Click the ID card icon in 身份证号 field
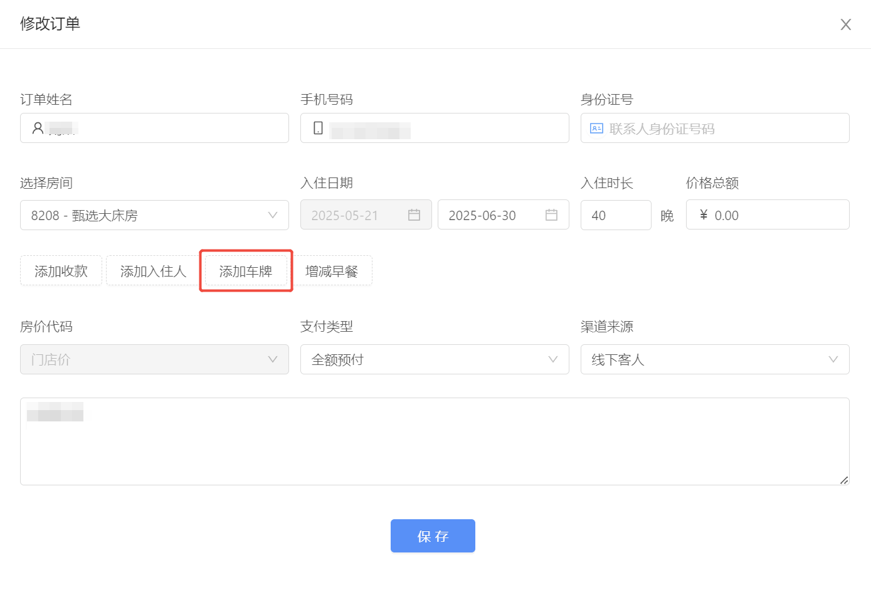 596,129
